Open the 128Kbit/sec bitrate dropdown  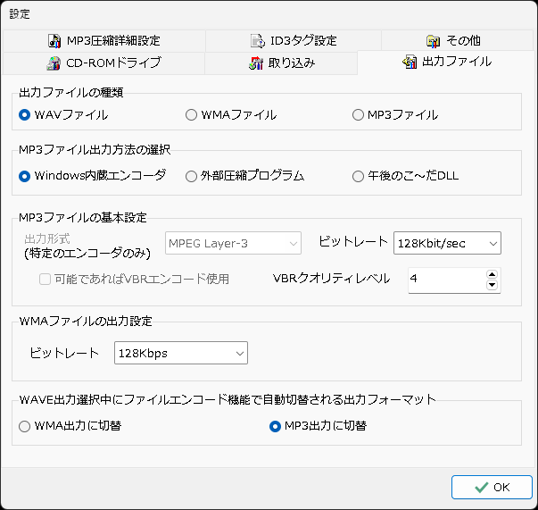point(447,243)
